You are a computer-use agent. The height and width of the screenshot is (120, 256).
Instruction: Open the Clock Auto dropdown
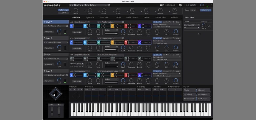(x=193, y=5)
